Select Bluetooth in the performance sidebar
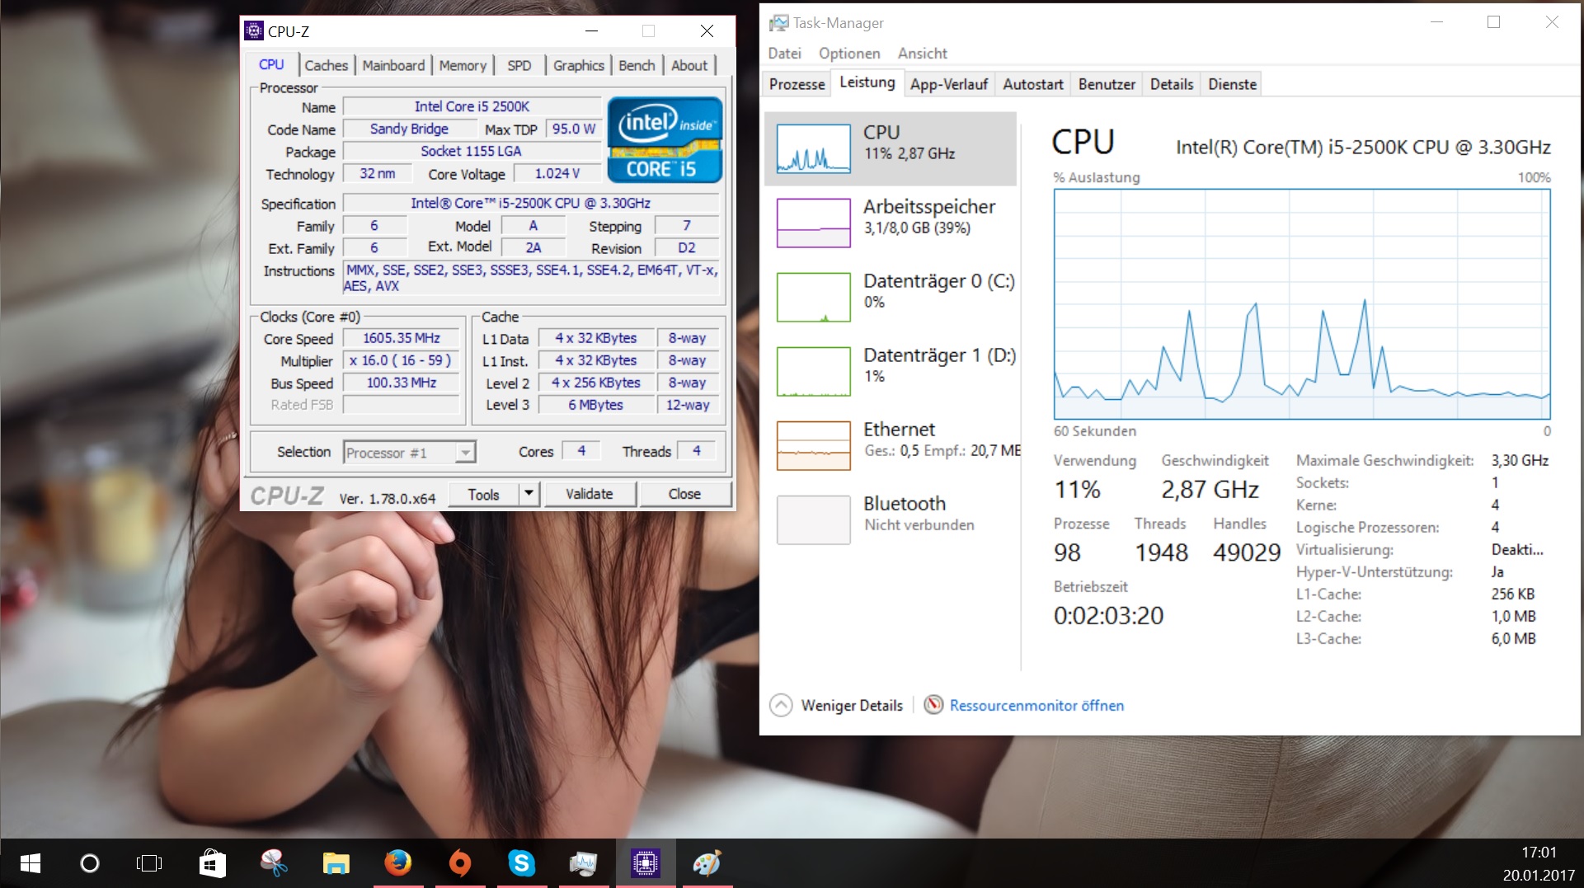 (x=891, y=519)
